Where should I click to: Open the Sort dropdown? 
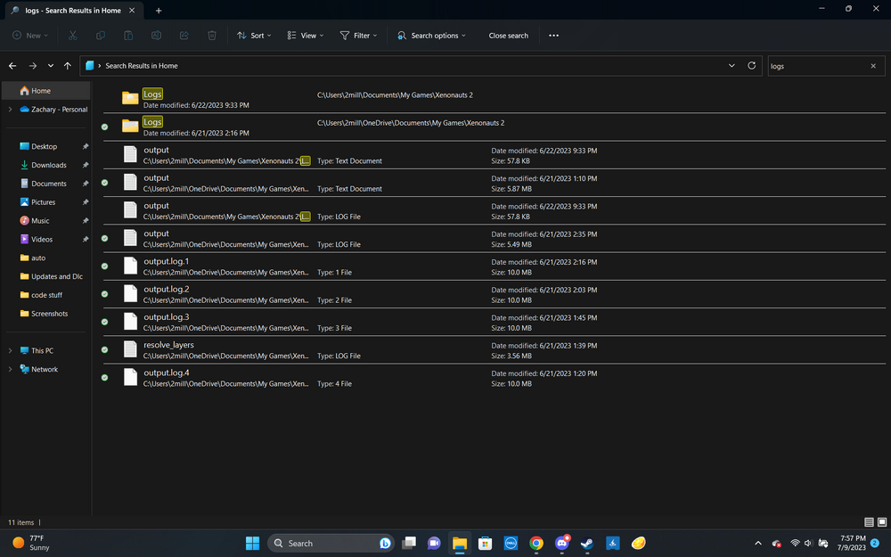coord(254,36)
